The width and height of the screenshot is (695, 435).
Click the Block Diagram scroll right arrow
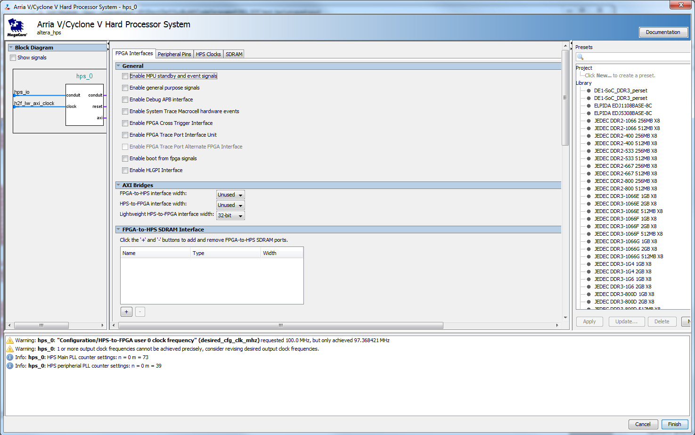(103, 325)
